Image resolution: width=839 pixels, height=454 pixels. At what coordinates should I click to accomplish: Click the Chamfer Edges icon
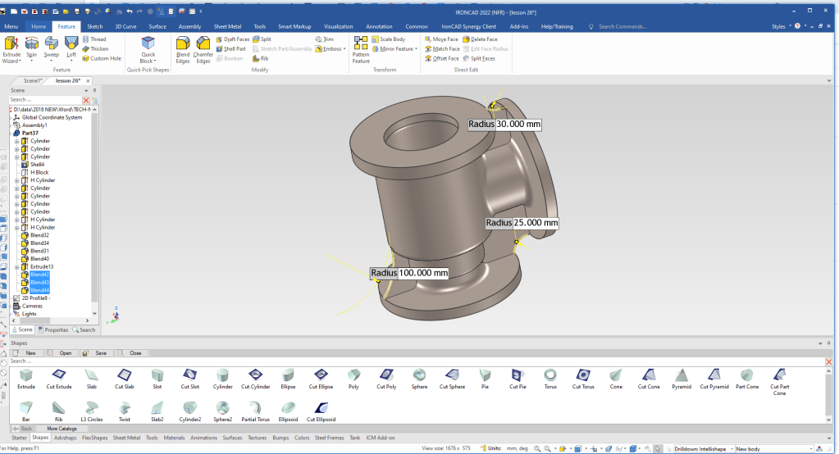203,48
